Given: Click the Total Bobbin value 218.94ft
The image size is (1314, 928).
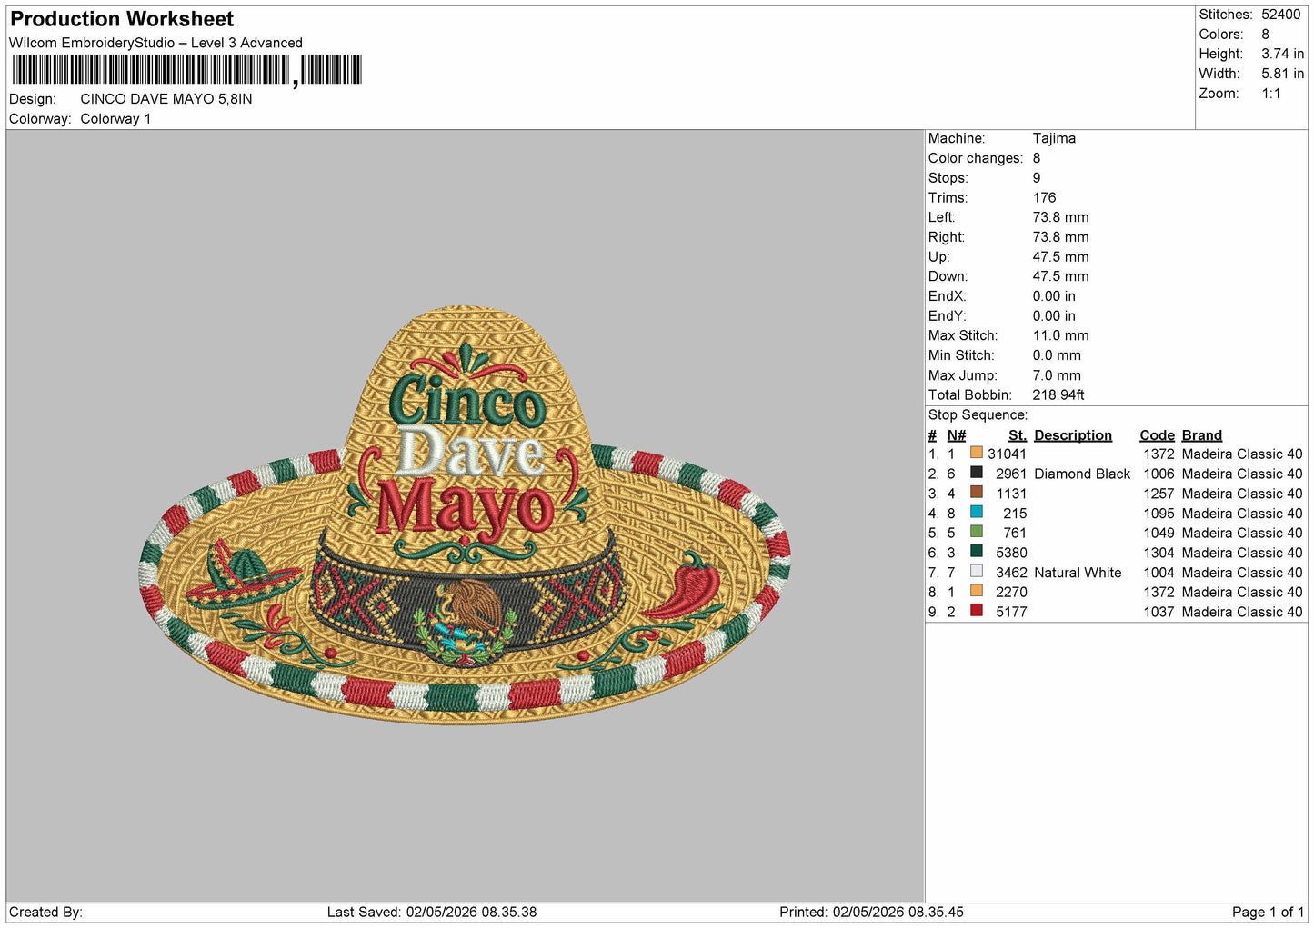Looking at the screenshot, I should [x=1058, y=395].
